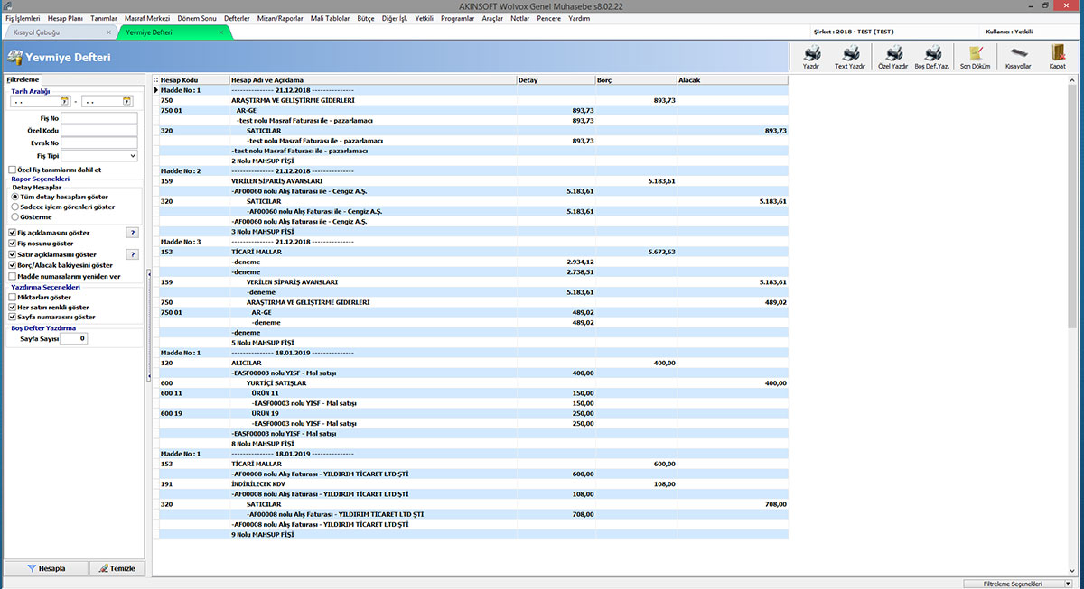Screen dimensions: 1084x589
Task: Click Boş Def.Yaz. printer icon
Action: [x=933, y=54]
